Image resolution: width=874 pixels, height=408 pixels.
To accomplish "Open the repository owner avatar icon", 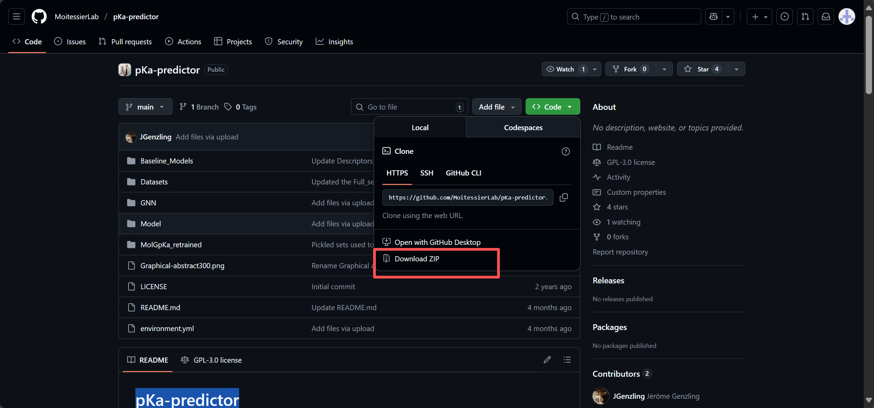I will (x=125, y=70).
